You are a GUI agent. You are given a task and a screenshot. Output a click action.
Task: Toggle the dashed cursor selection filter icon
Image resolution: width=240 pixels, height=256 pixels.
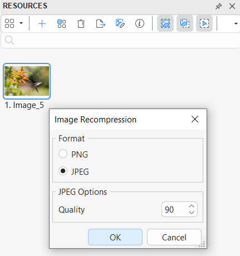[x=204, y=23]
